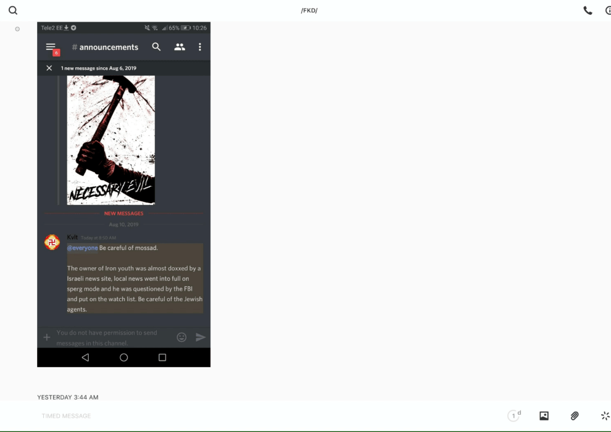This screenshot has width=611, height=432.
Task: Click the Kvlt username
Action: pyautogui.click(x=72, y=238)
